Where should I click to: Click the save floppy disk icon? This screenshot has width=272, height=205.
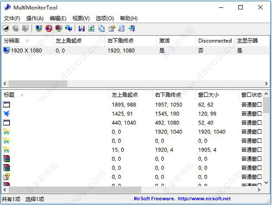point(82,28)
